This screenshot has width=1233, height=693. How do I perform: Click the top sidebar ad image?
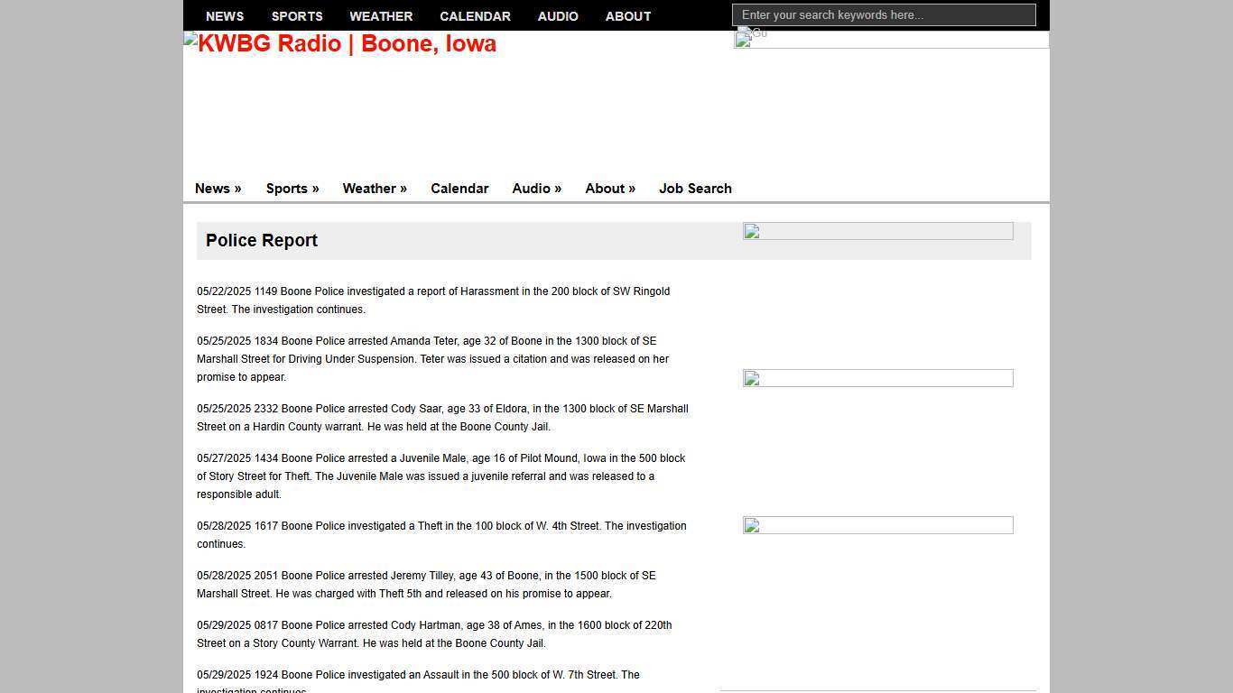[877, 232]
